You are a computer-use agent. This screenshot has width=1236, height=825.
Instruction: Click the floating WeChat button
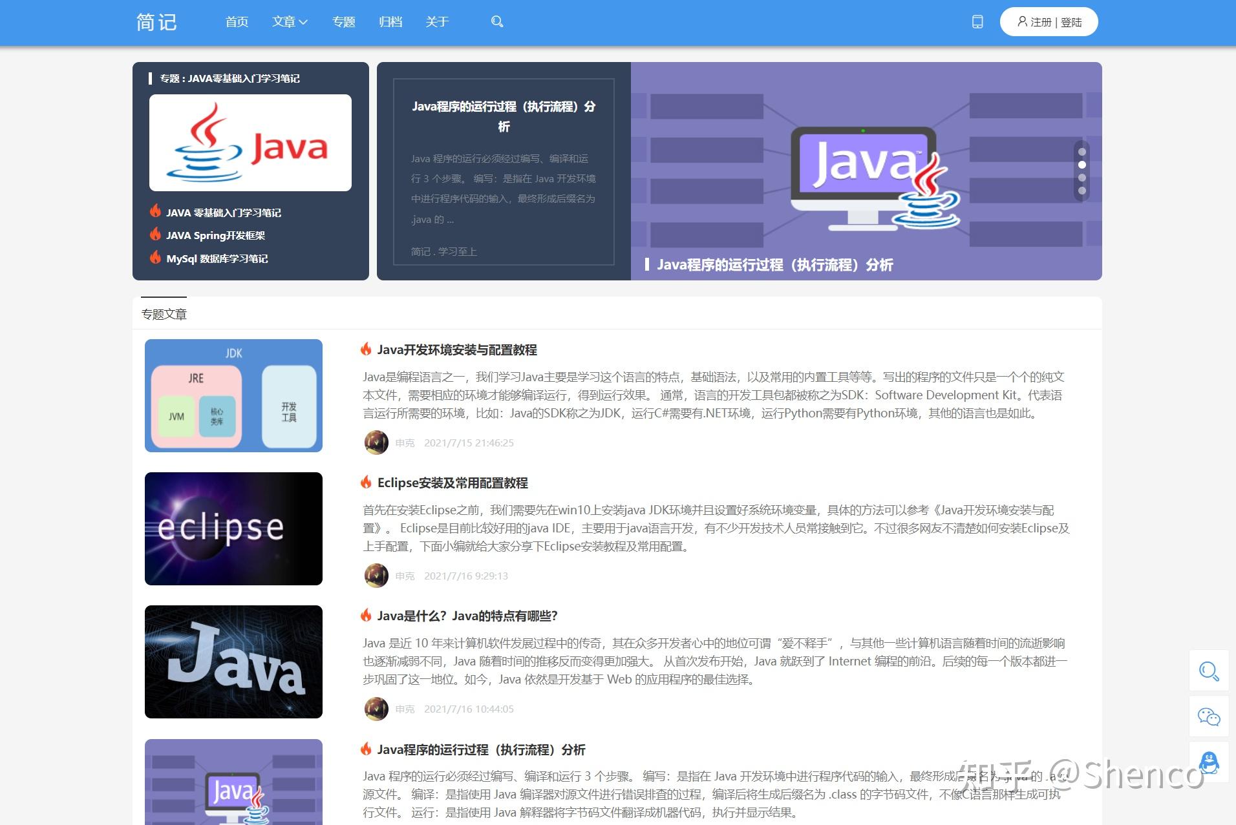click(x=1209, y=716)
